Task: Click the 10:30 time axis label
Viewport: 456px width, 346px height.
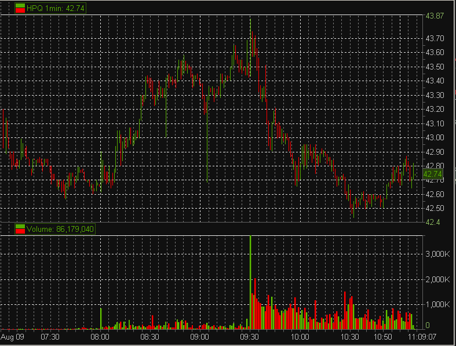Action: 349,337
